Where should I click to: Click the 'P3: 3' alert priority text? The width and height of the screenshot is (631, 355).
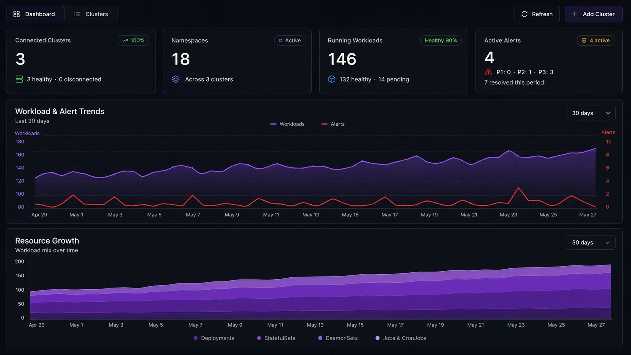point(546,72)
